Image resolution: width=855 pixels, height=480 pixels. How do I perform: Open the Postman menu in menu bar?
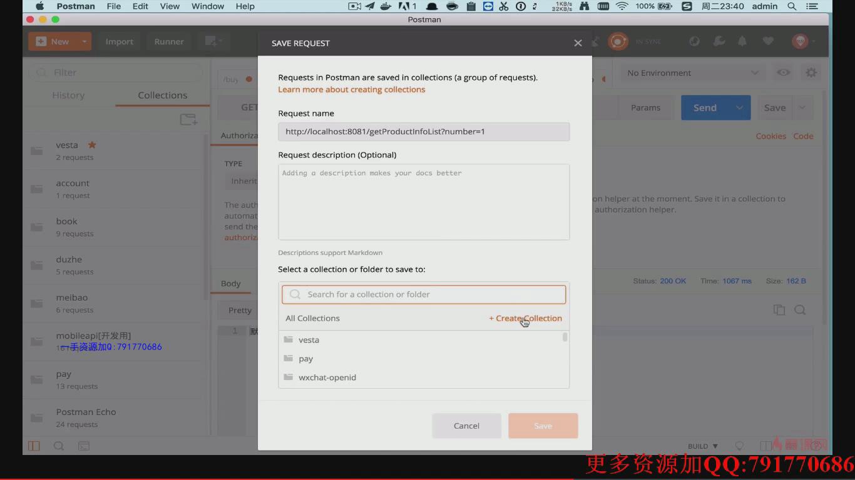pos(76,6)
